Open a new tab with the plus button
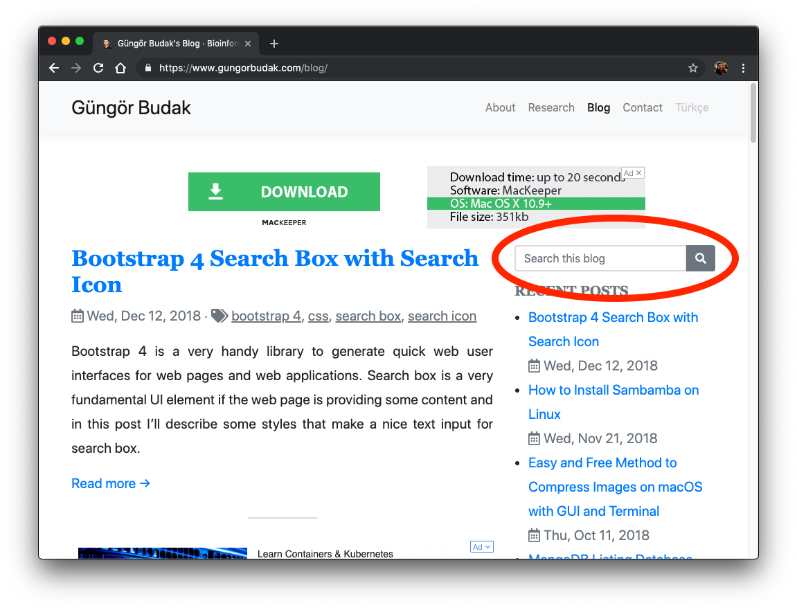797x610 pixels. point(274,44)
